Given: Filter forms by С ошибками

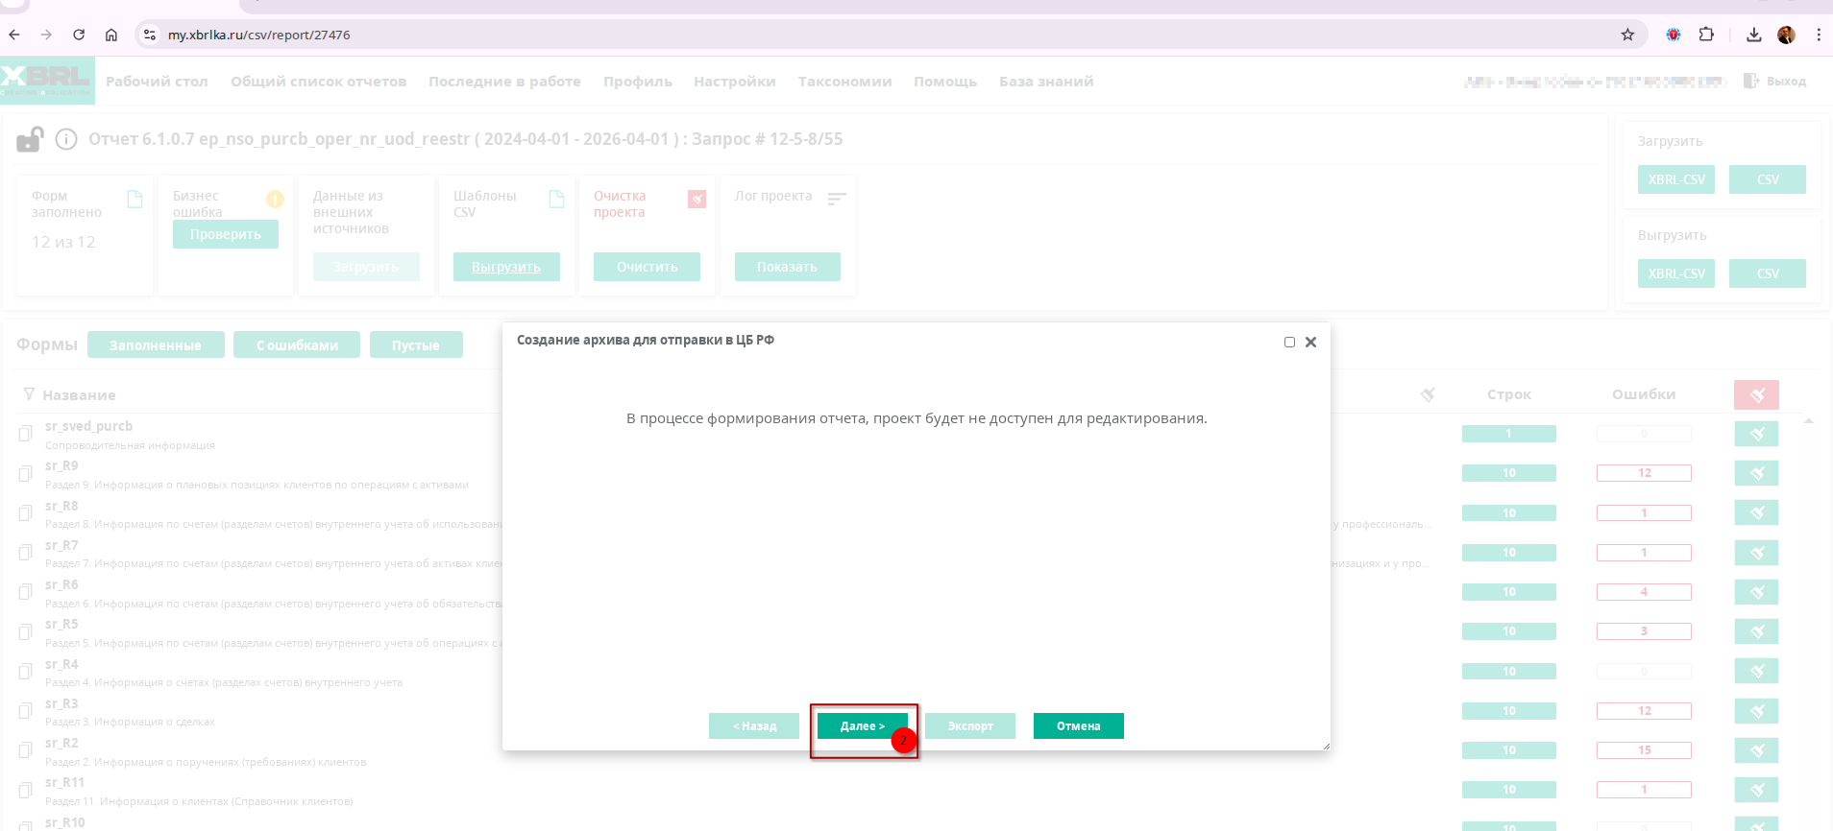Looking at the screenshot, I should coord(297,345).
